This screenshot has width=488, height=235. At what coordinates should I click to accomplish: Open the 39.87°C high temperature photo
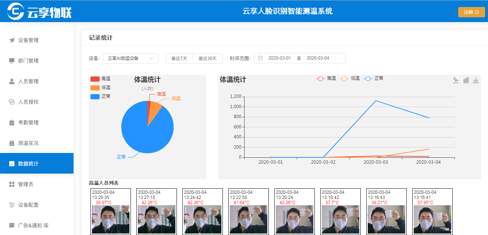point(110,219)
